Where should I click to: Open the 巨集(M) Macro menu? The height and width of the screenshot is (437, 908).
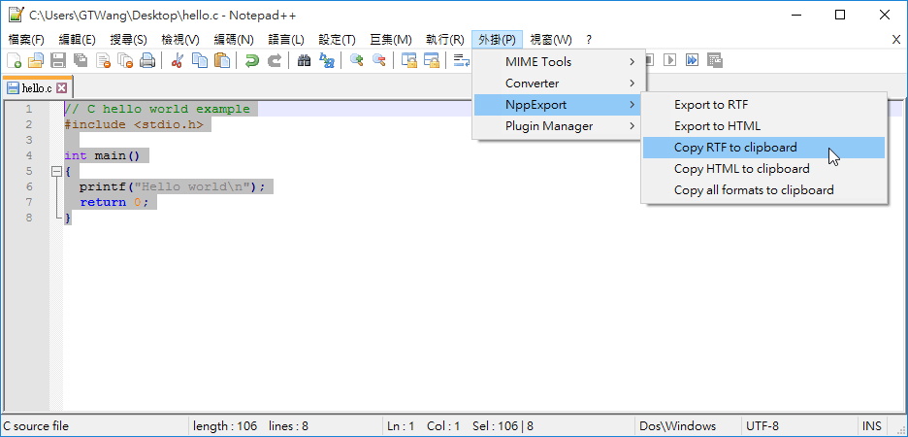391,40
